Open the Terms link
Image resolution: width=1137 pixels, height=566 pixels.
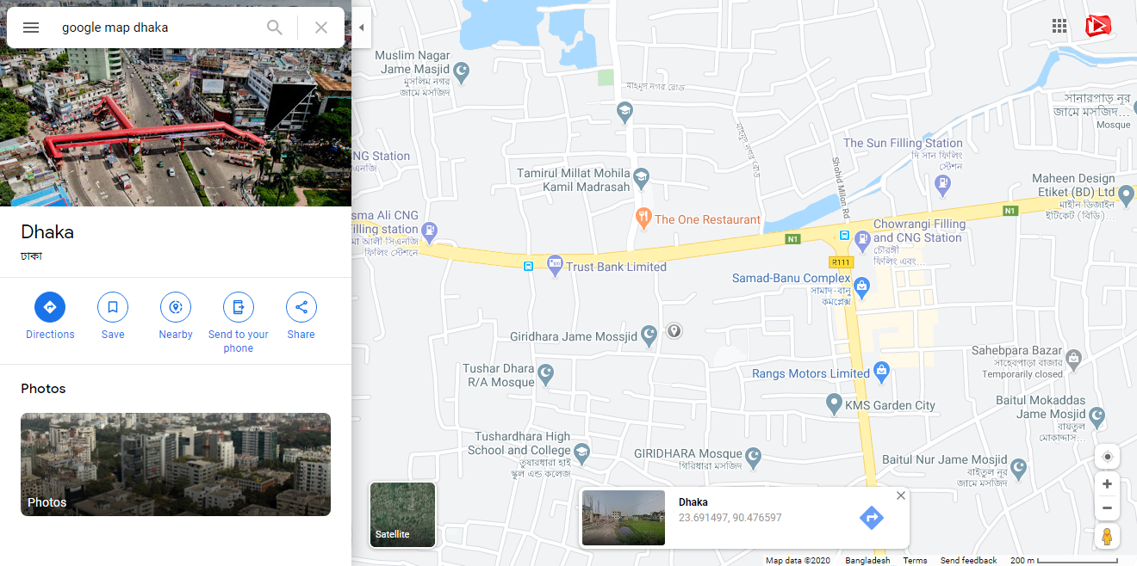coord(915,561)
